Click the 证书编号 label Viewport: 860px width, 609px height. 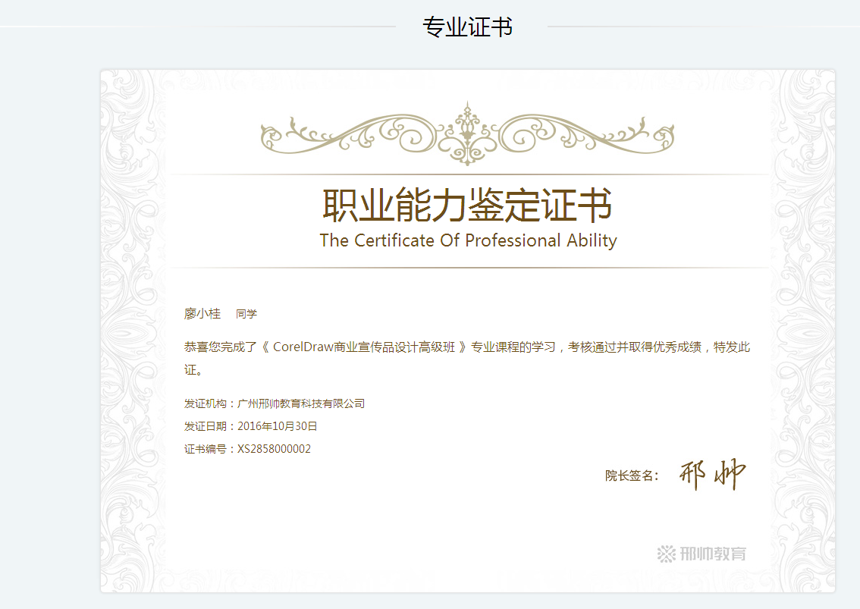click(x=206, y=449)
